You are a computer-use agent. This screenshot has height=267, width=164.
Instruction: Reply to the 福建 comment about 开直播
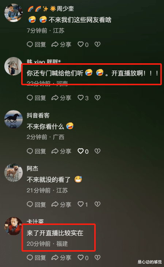click(36, 257)
